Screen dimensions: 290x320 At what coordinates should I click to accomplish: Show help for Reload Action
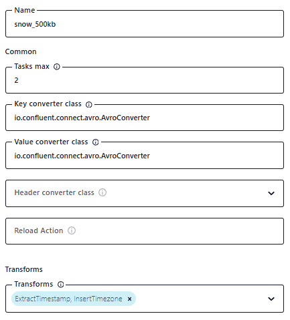click(72, 230)
